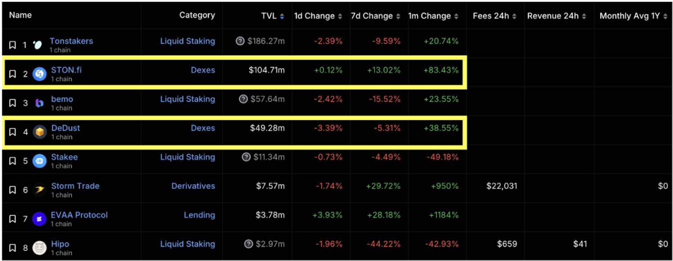Sort by Monthly Avg 1Y header

tap(632, 16)
